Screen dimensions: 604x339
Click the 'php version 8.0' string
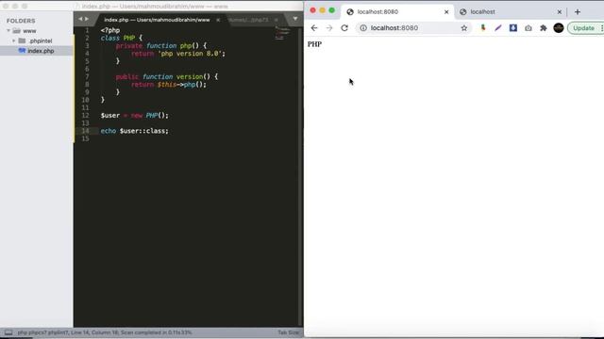[x=190, y=54]
